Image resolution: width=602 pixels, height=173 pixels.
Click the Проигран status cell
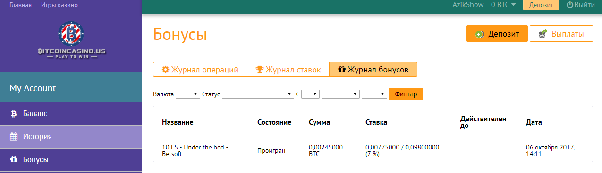tap(271, 151)
